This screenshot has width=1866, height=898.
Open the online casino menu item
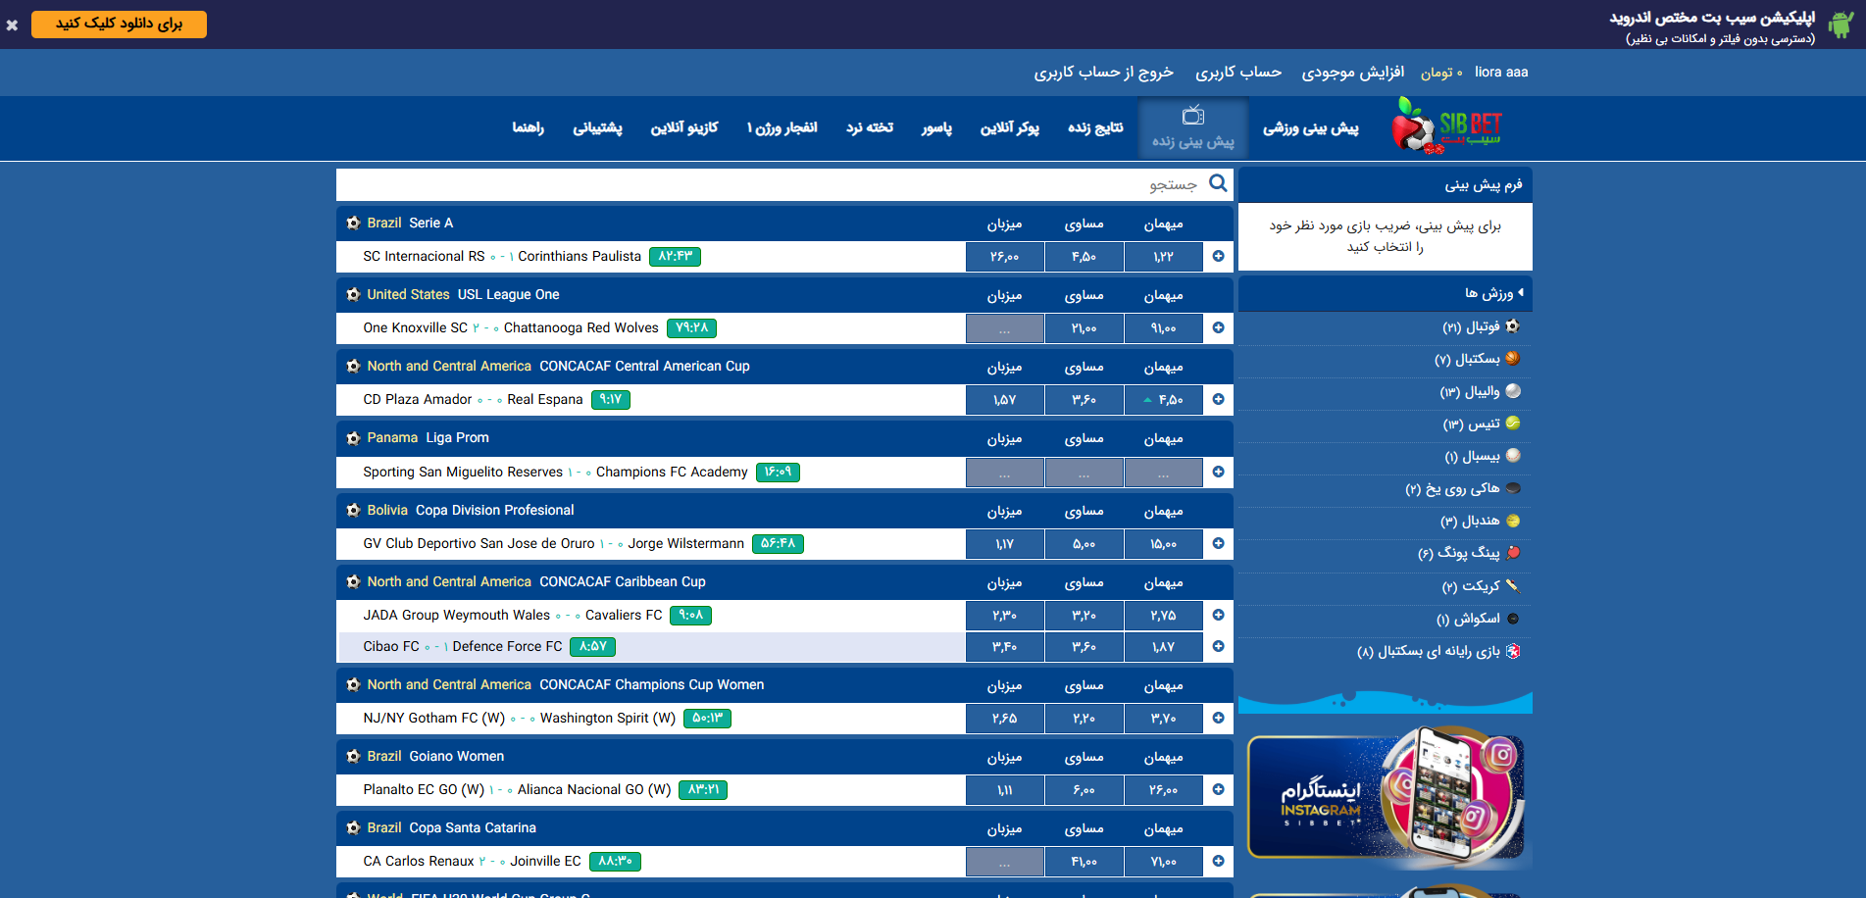pos(683,128)
